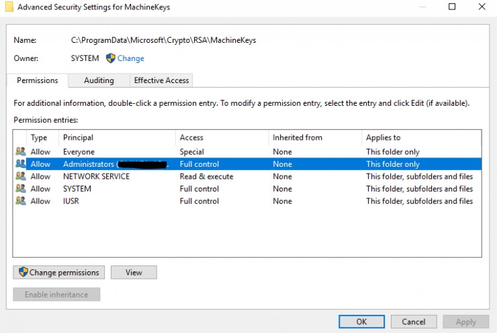Sort by the Principal column header
Viewport: 497px width, 333px height.
tap(117, 137)
